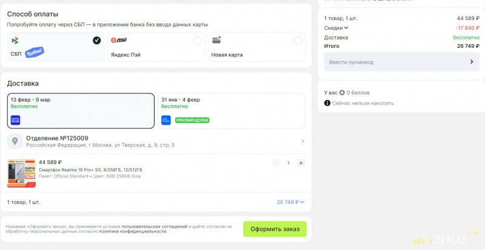Click the Почта России delivery logo

(15, 120)
